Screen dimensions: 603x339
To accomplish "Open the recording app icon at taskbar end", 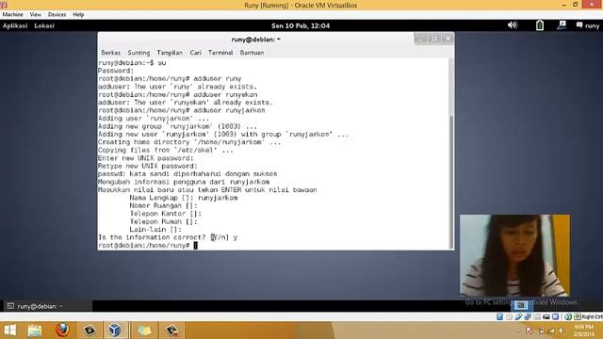I will click(x=171, y=331).
